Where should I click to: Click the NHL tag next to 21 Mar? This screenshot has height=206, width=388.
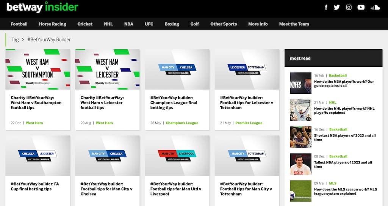pos(333,102)
